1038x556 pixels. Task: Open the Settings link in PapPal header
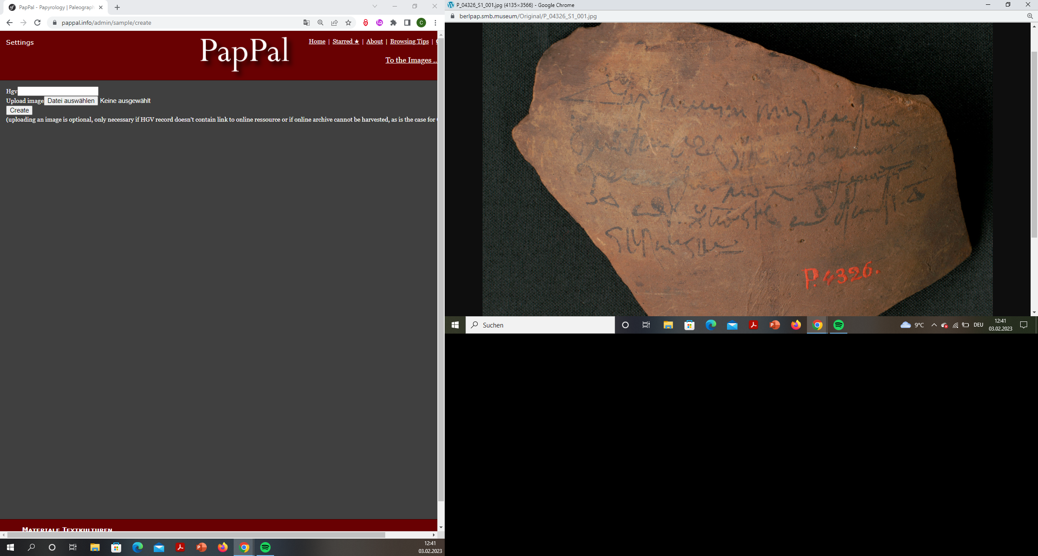(x=20, y=42)
